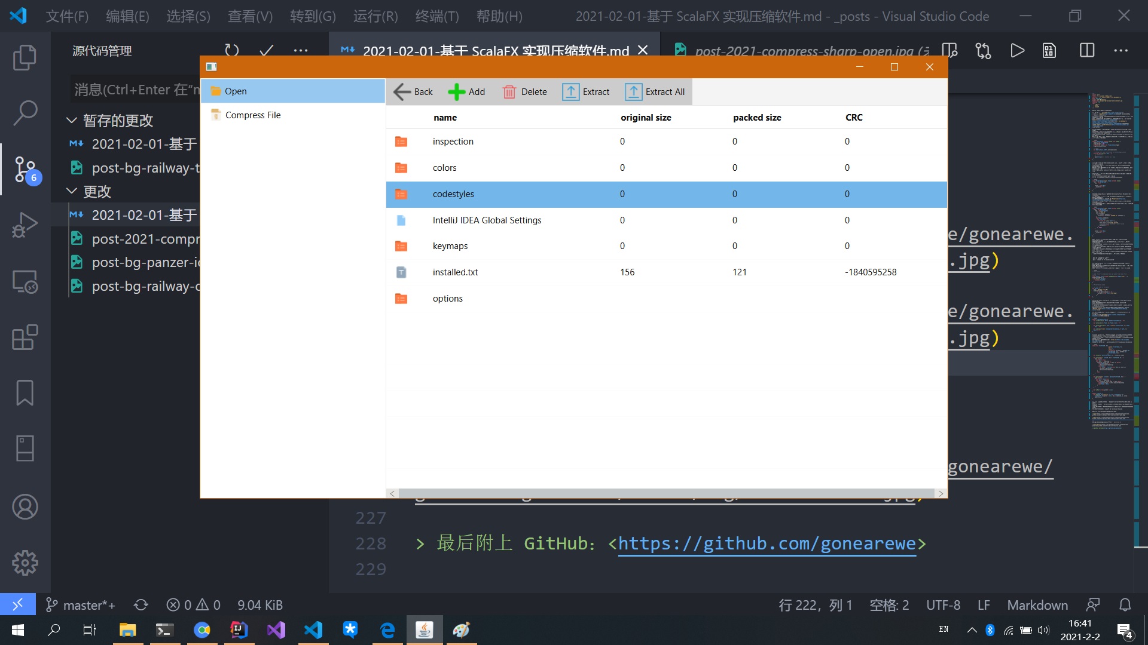Click the Add button with green plus

tap(467, 92)
